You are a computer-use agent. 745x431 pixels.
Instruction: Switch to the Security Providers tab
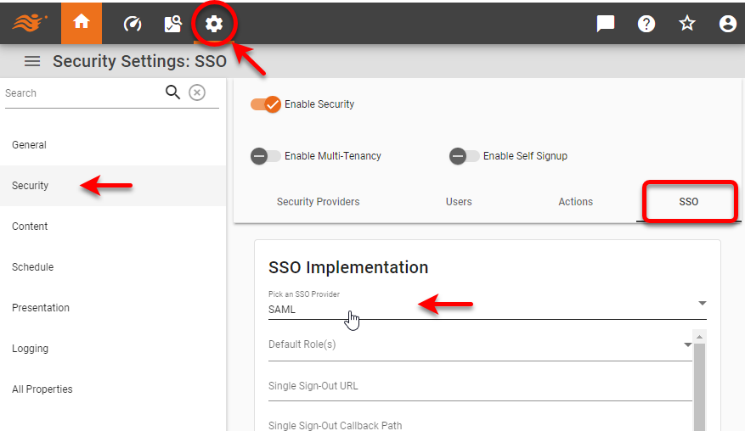click(x=318, y=202)
